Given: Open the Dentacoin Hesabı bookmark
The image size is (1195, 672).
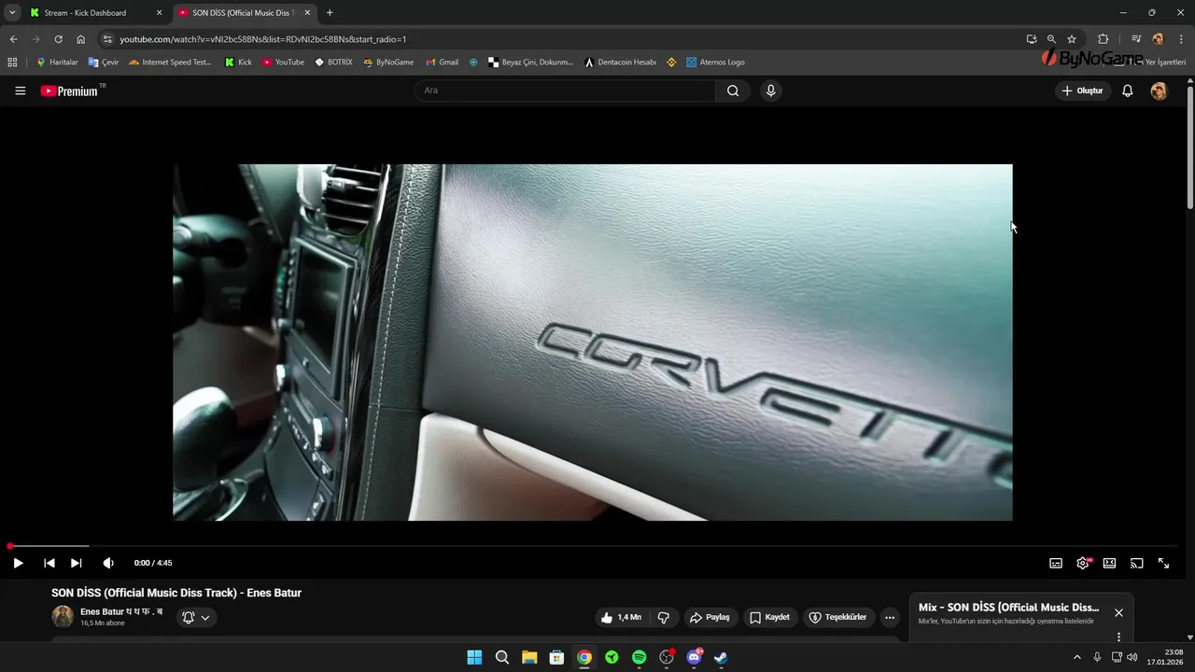Looking at the screenshot, I should click(621, 63).
